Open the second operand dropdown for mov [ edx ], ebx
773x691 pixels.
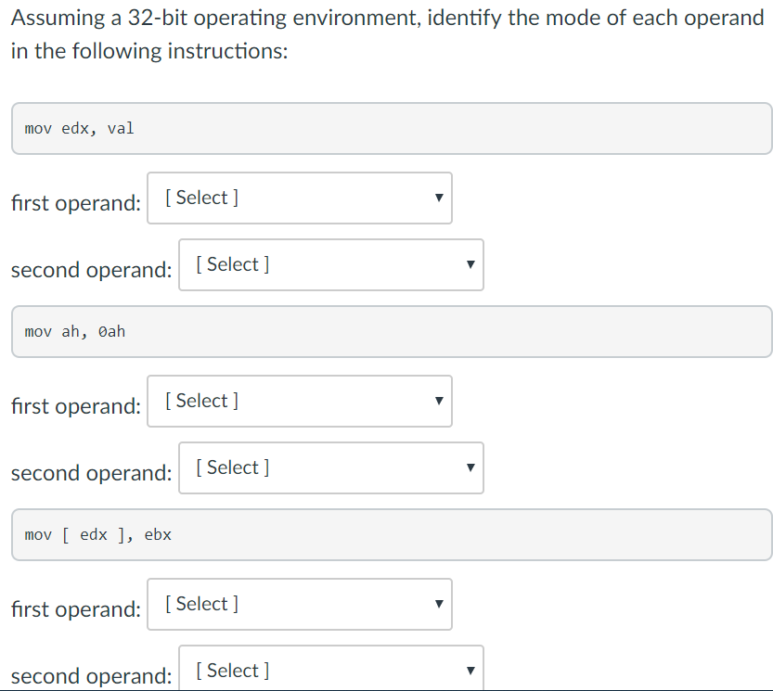330,670
